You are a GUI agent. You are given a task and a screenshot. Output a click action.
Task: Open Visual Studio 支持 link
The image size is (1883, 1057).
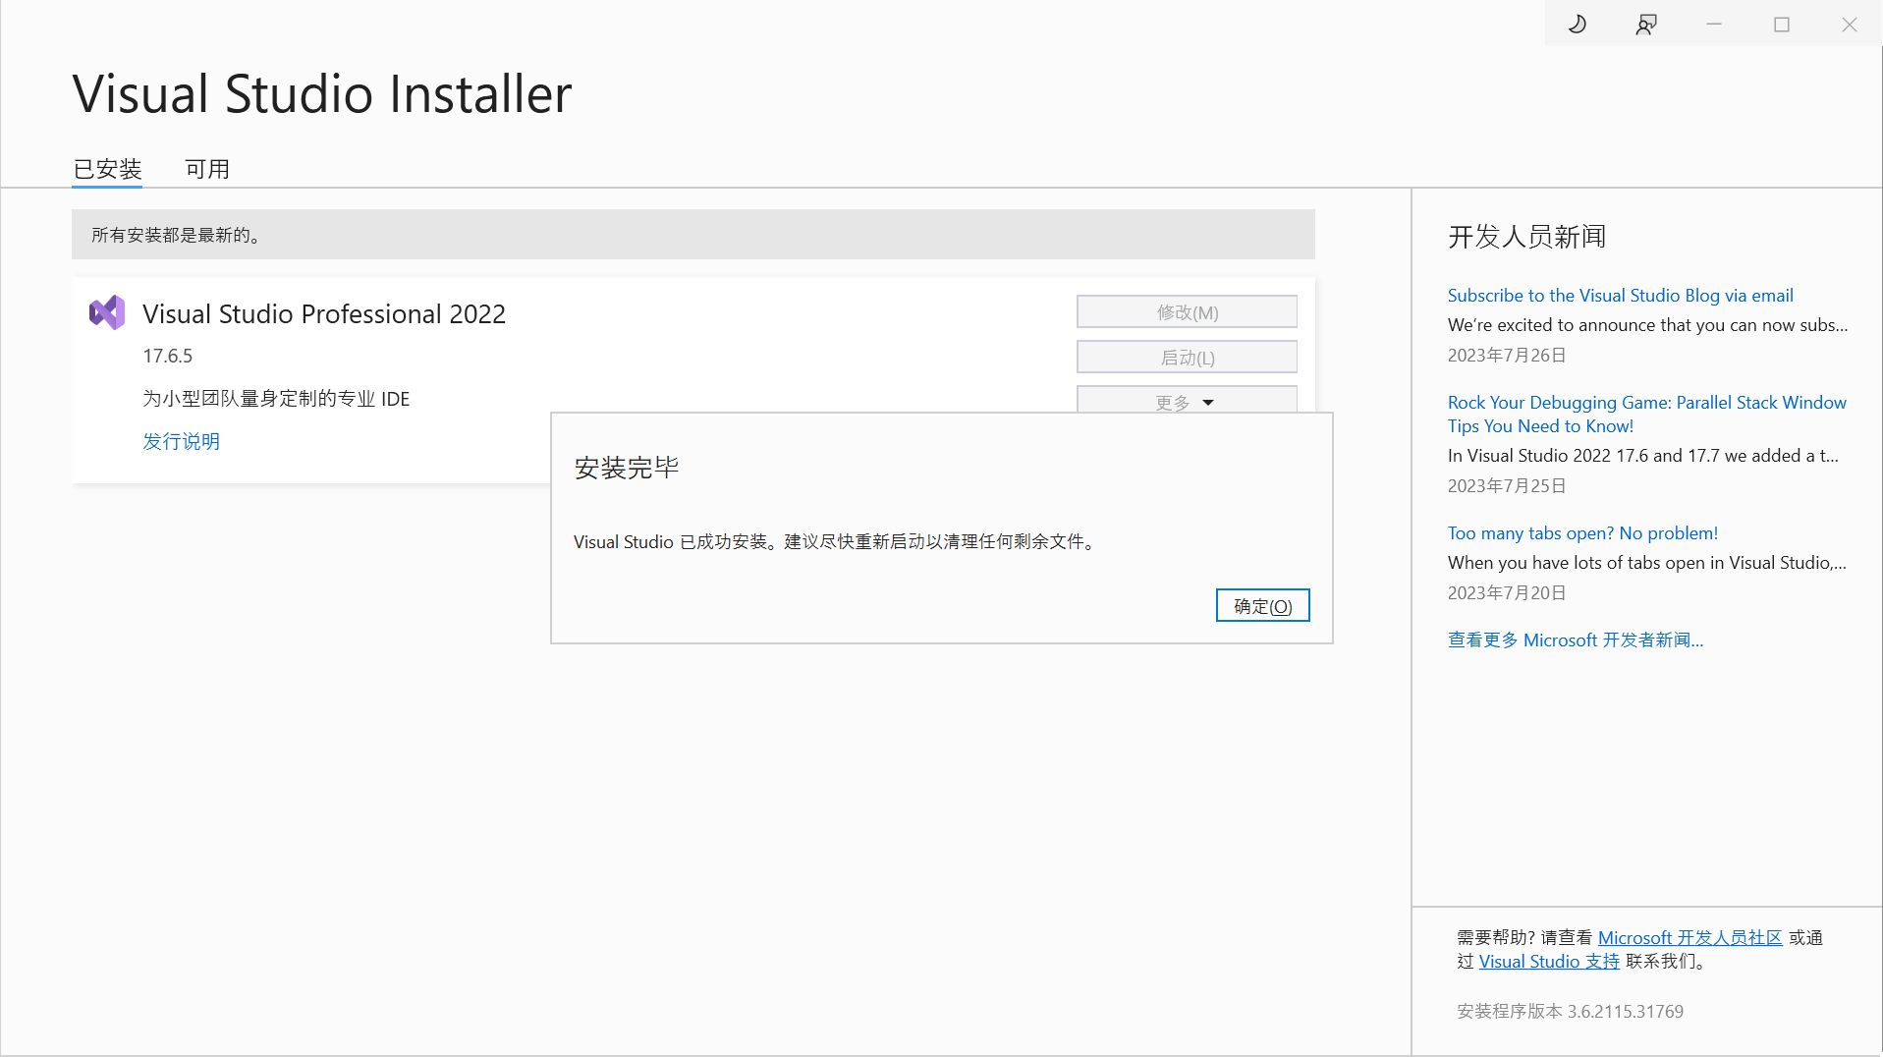coord(1549,962)
